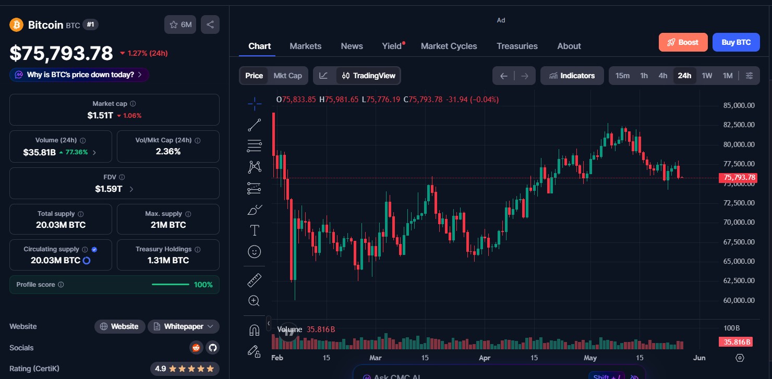The width and height of the screenshot is (772, 379).
Task: Click the orange Bitcoin logo
Action: (17, 25)
